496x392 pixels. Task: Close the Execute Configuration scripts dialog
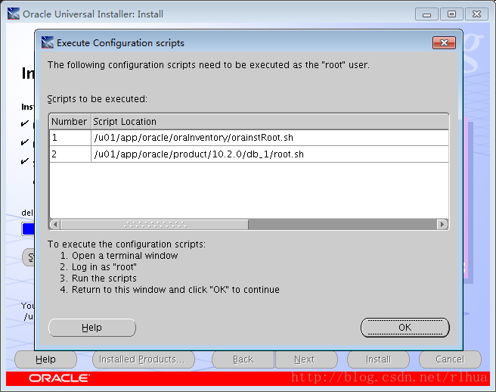click(x=444, y=42)
